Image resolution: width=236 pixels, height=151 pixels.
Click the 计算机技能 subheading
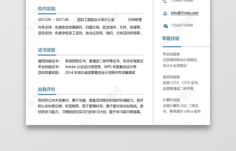point(171,100)
